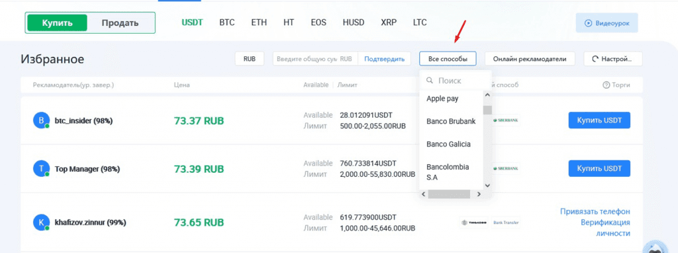Click the 73.39 RUB price

(x=199, y=169)
